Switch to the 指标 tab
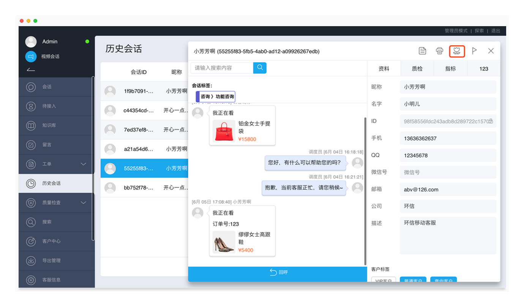The width and height of the screenshot is (524, 307). tap(450, 69)
